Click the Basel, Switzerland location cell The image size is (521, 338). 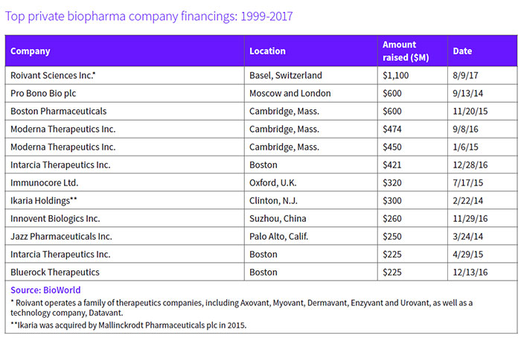point(286,75)
